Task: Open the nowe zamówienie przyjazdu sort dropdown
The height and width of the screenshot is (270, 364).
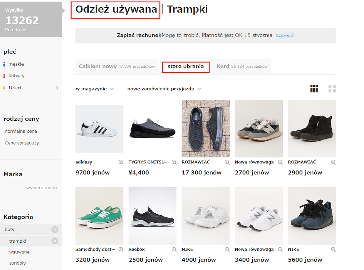Action: (164, 89)
